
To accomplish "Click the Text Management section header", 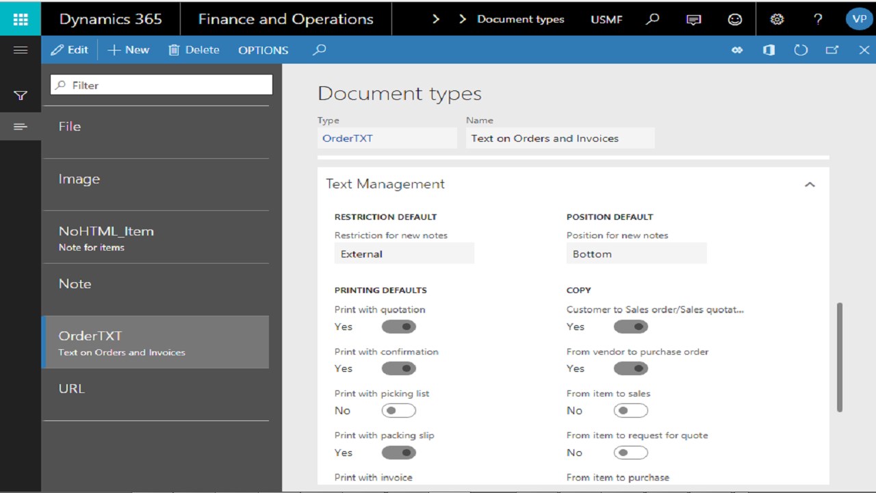I will pyautogui.click(x=574, y=184).
